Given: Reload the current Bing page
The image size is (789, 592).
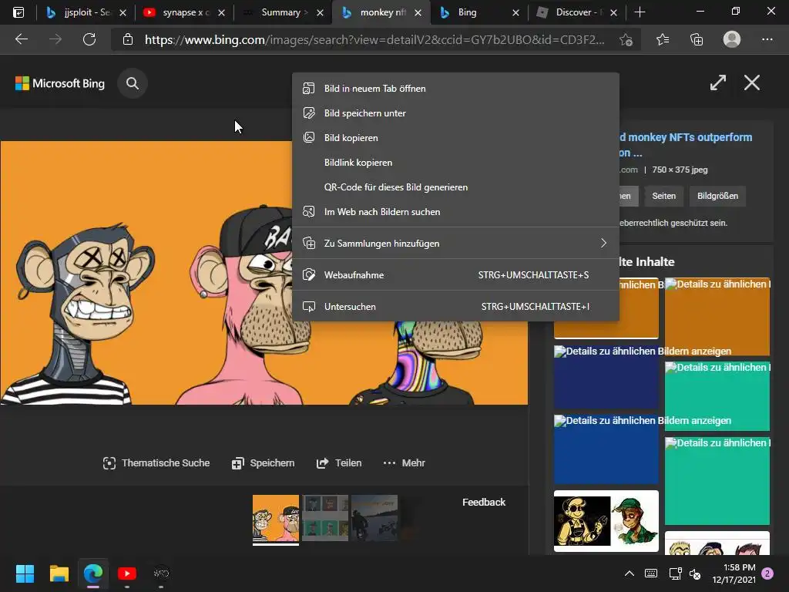Looking at the screenshot, I should click(x=89, y=39).
